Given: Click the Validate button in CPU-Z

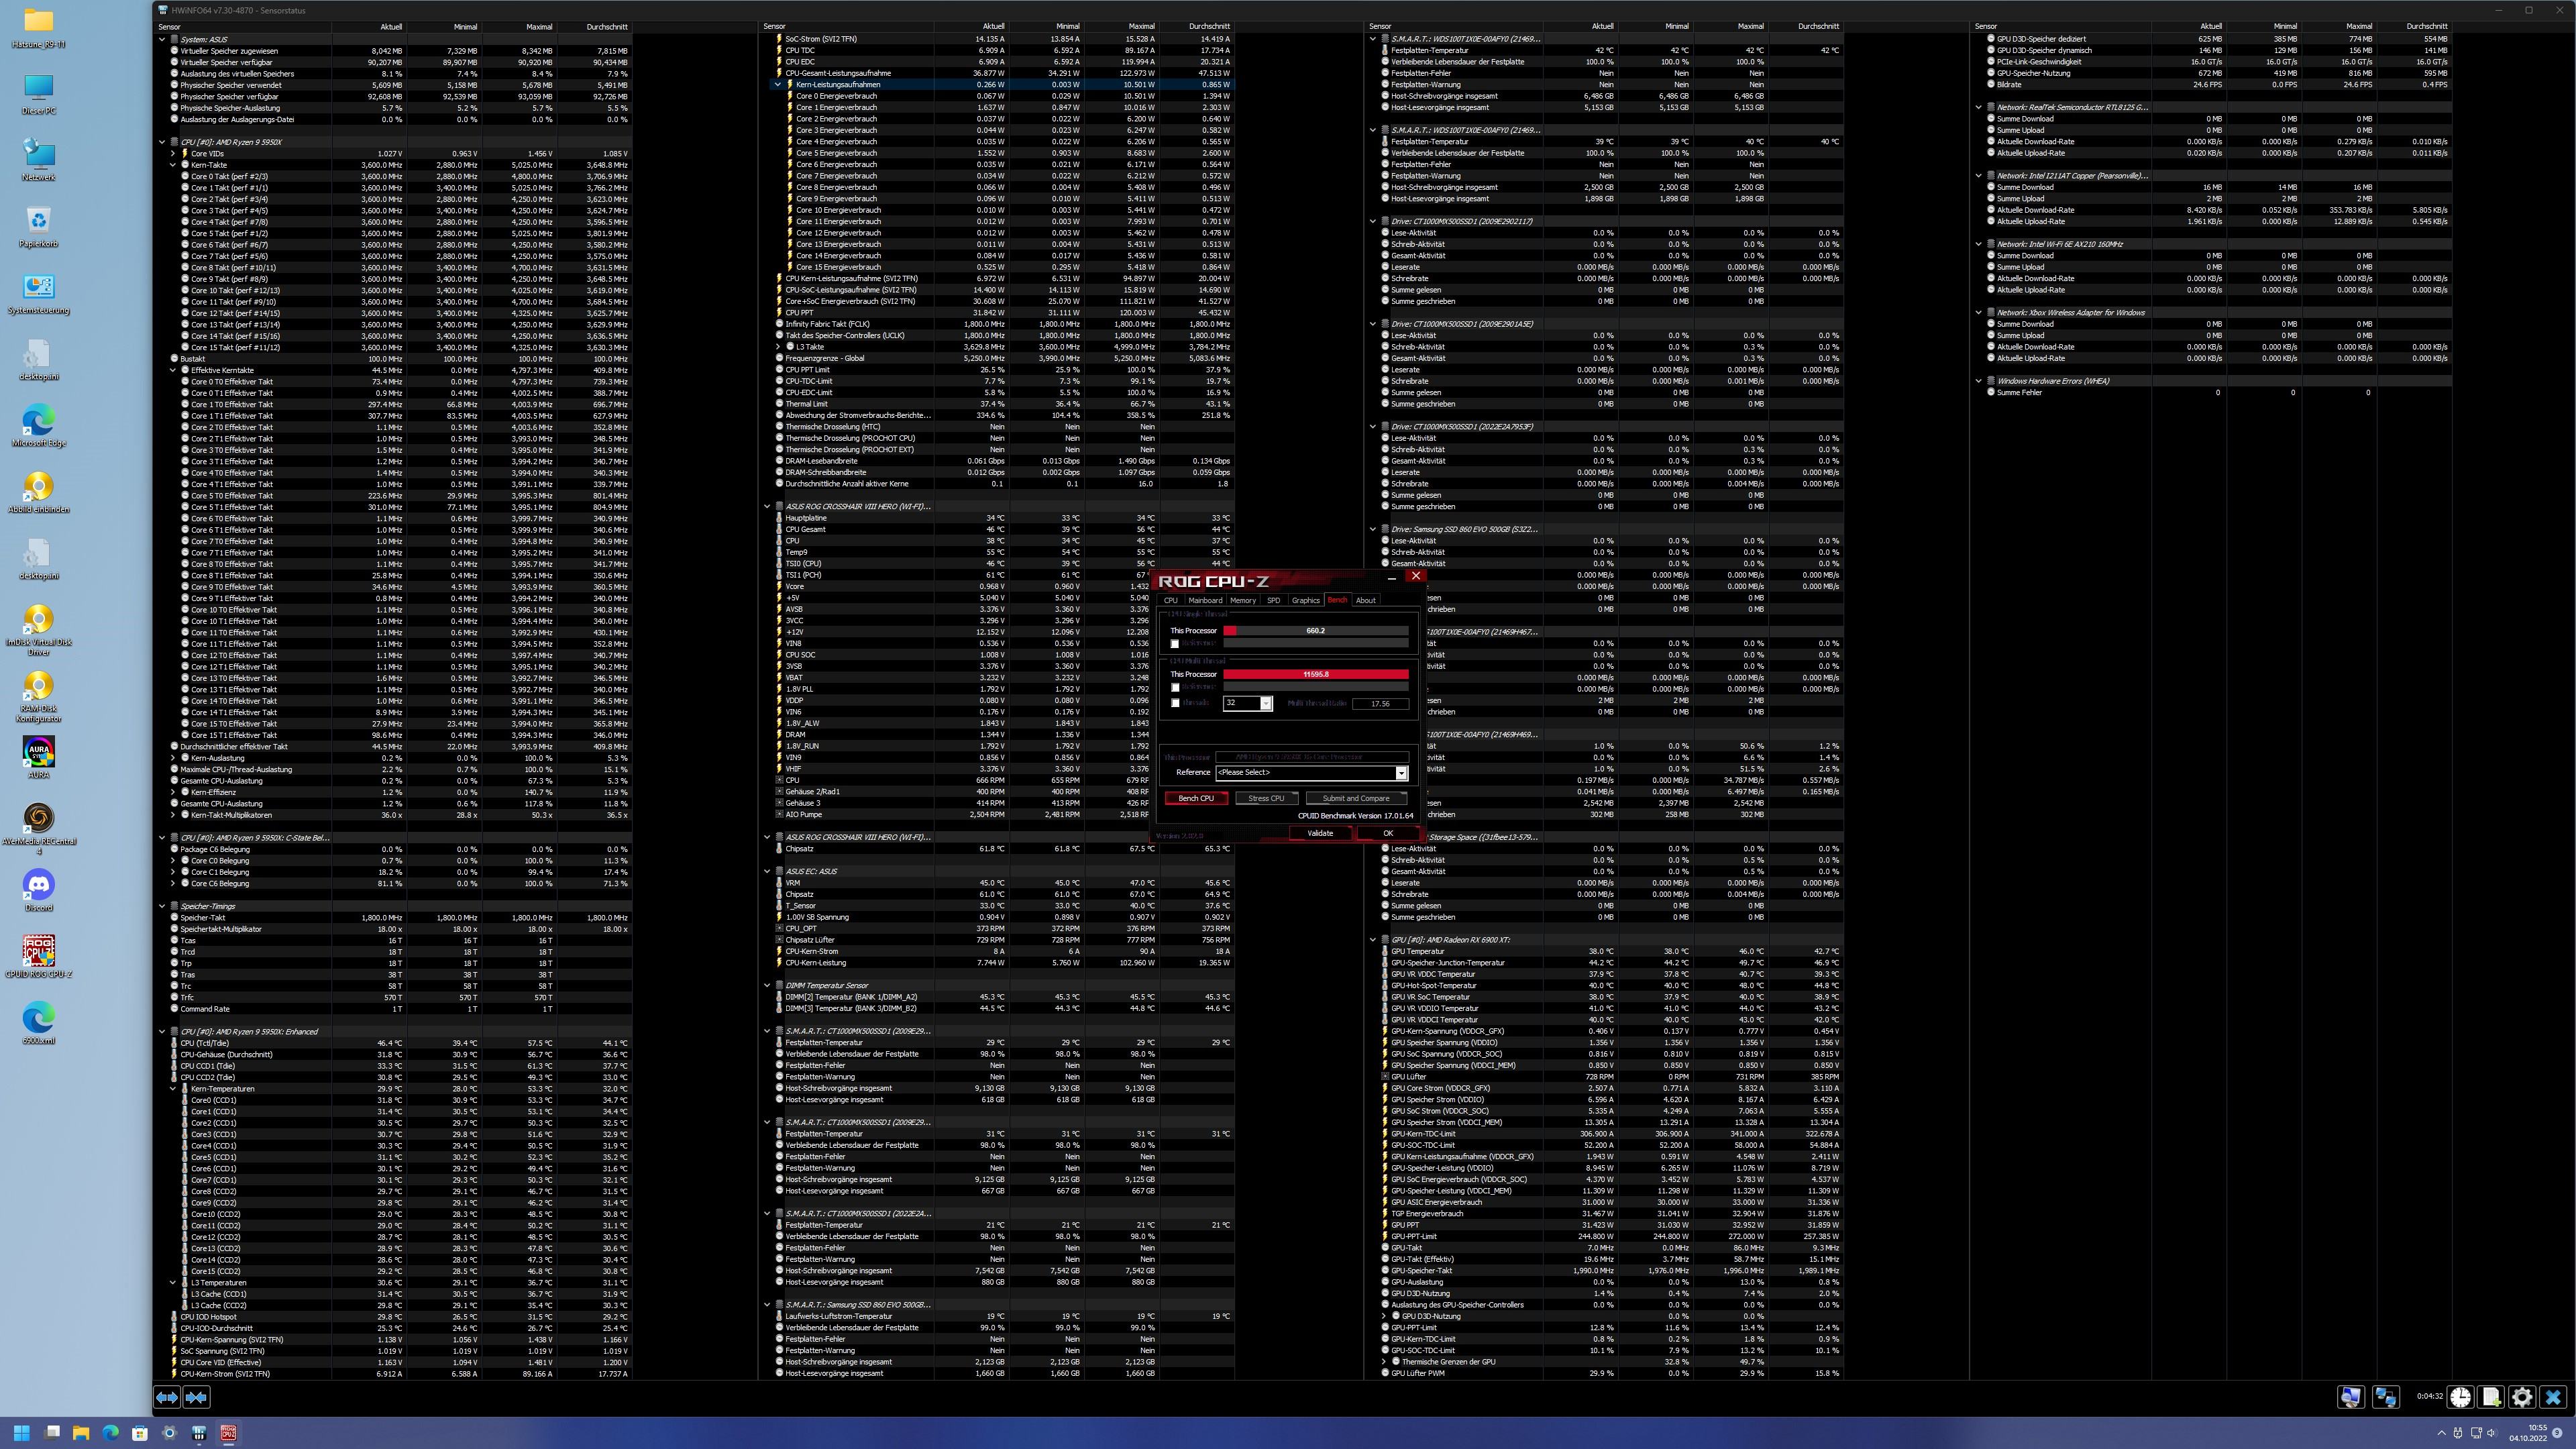Looking at the screenshot, I should pyautogui.click(x=1320, y=833).
